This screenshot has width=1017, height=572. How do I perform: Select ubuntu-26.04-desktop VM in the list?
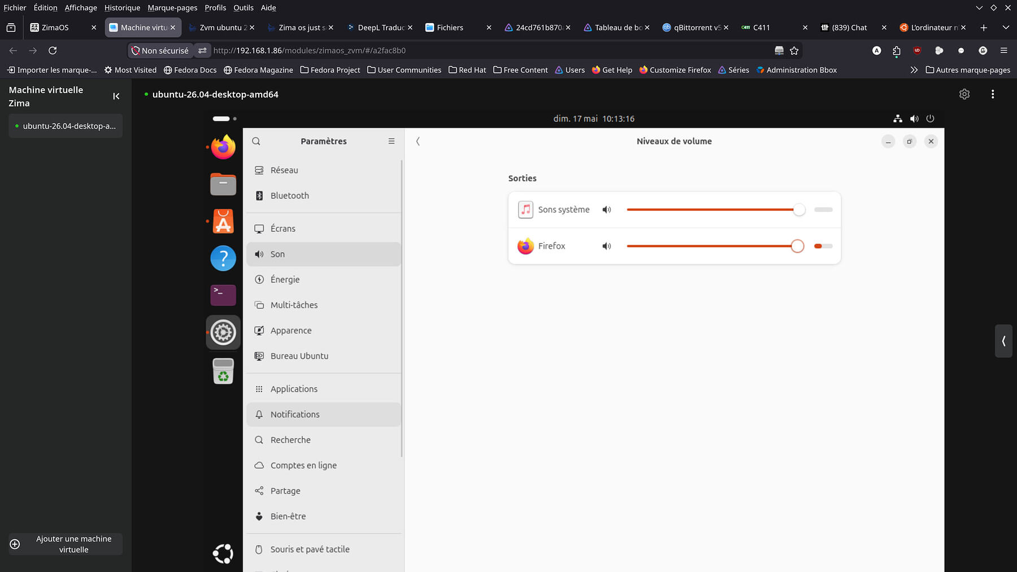pos(66,126)
